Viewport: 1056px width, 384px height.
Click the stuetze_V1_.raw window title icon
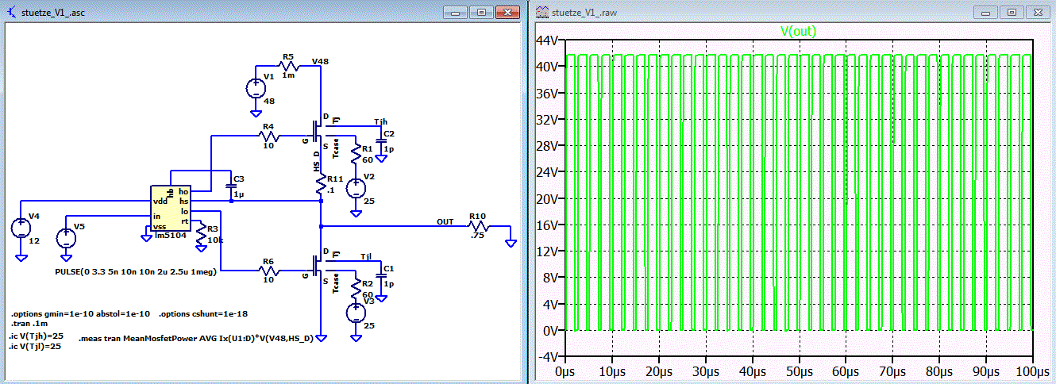point(542,12)
